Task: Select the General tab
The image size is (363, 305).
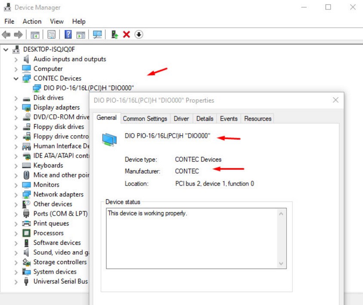Action: [107, 118]
